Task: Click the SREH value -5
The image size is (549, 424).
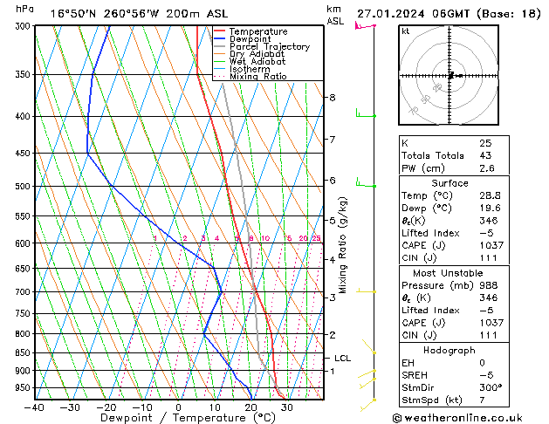Action: (486, 375)
